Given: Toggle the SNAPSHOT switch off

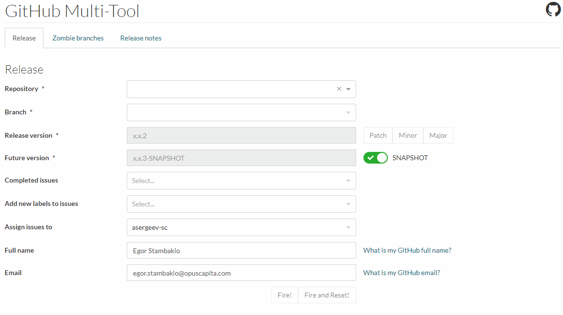Looking at the screenshot, I should [x=375, y=158].
